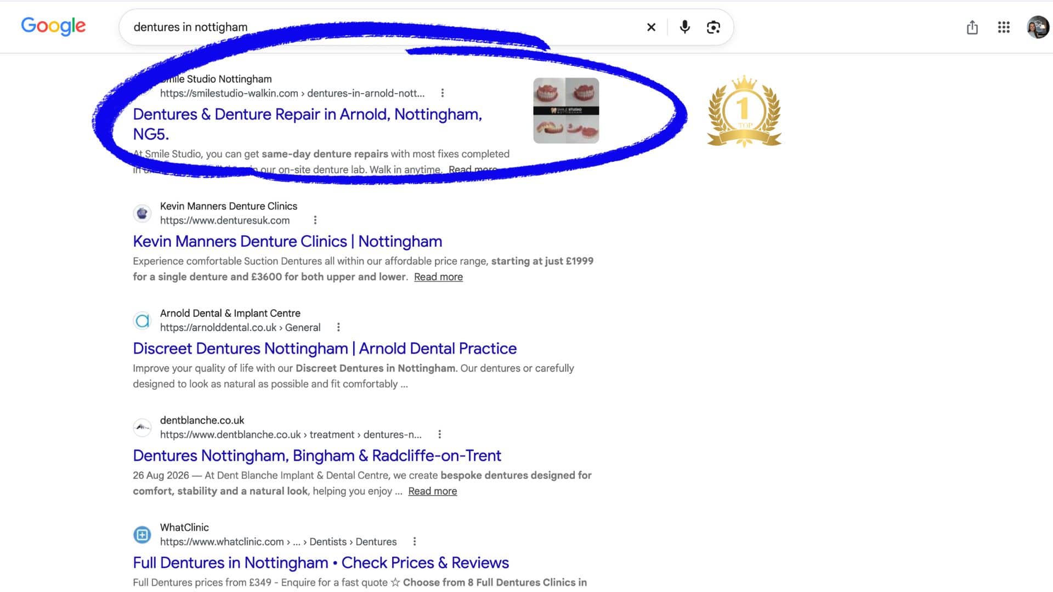This screenshot has height=592, width=1053.
Task: Open 'Kevin Manners Denture Clinics | Nottingham' link
Action: [x=287, y=241]
